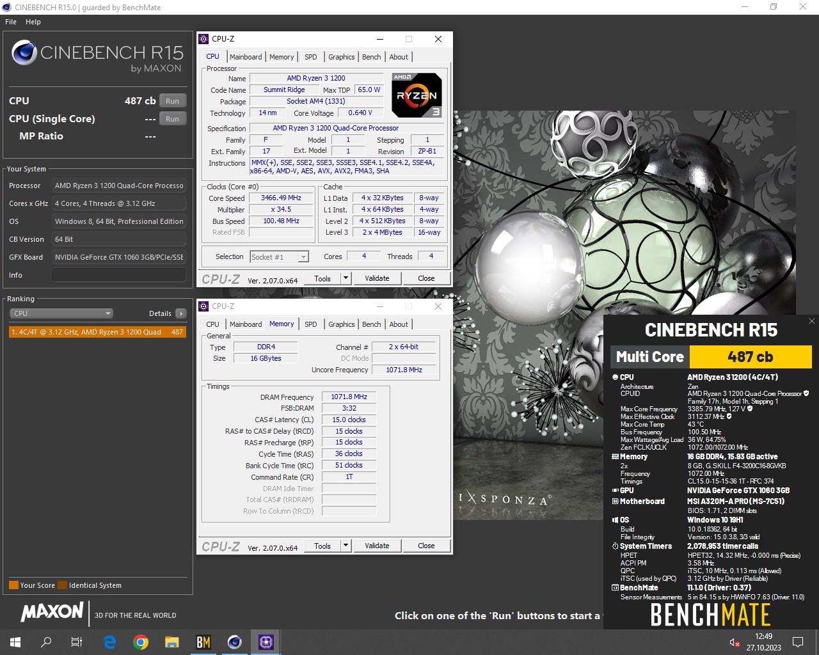This screenshot has width=819, height=655.
Task: Click the muted volume tray icon
Action: pyautogui.click(x=735, y=642)
